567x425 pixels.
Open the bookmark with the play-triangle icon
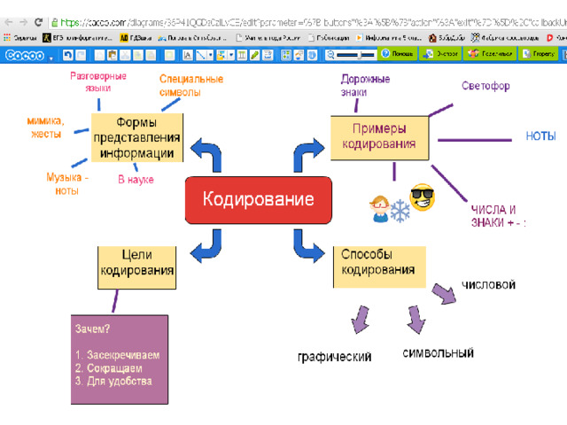point(389,37)
